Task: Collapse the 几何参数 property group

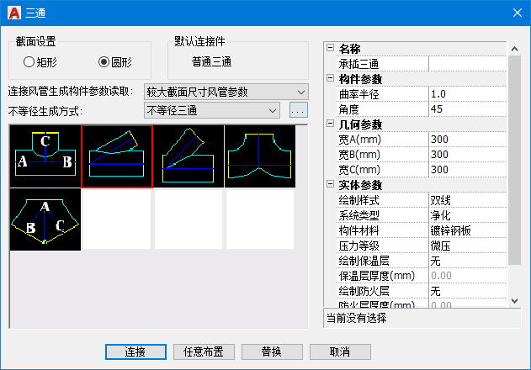Action: (330, 124)
